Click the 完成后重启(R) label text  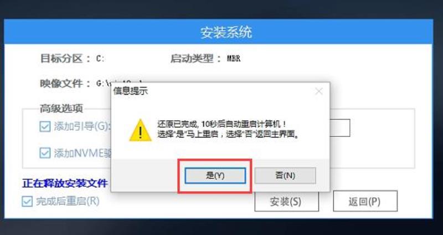(68, 202)
